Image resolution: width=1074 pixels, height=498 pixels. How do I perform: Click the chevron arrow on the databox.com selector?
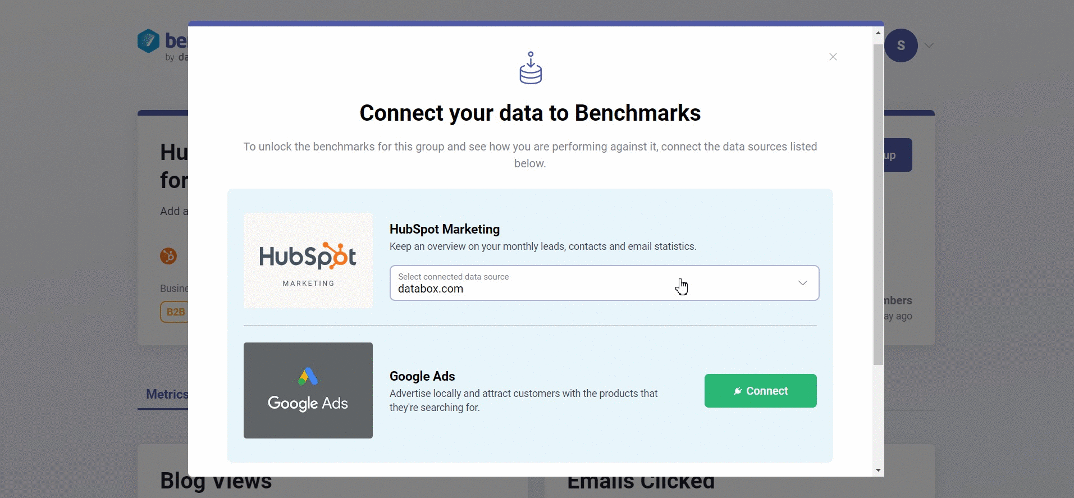(802, 283)
